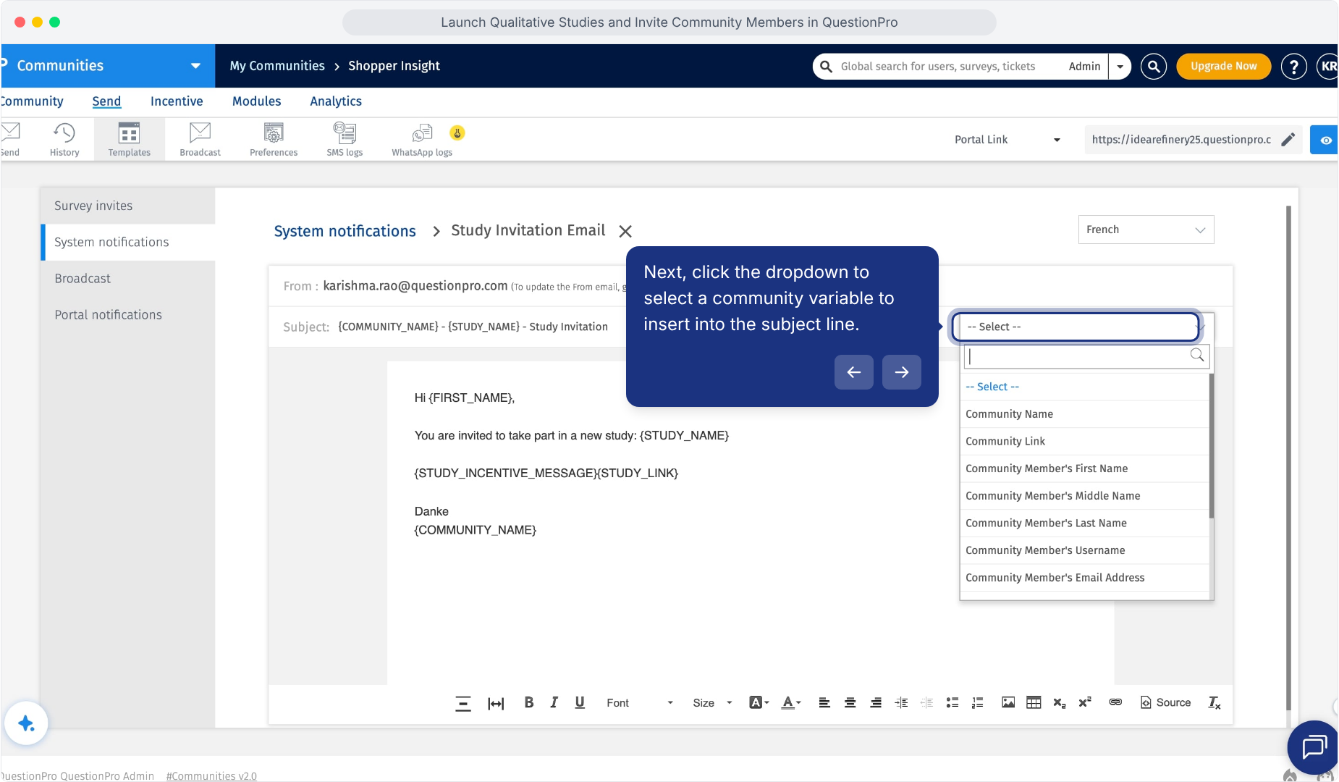Click the System notifications breadcrumb link
Image resolution: width=1339 pixels, height=782 pixels.
point(345,231)
